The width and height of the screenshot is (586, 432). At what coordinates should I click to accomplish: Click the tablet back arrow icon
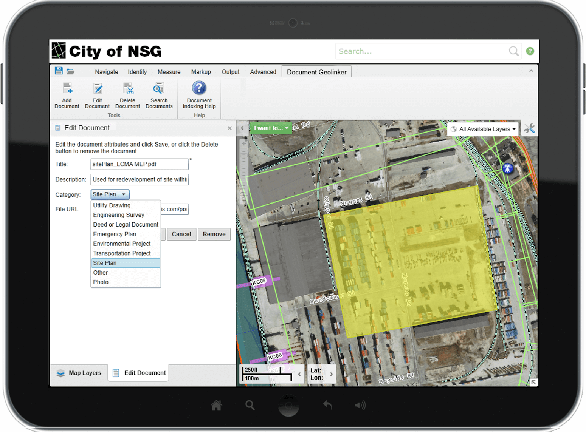(327, 405)
